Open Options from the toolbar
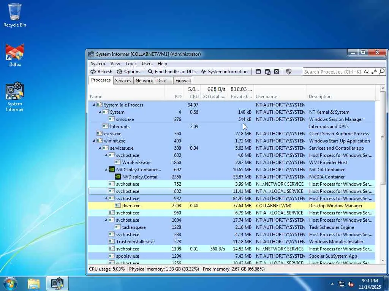Image resolution: width=389 pixels, height=291 pixels. pyautogui.click(x=128, y=72)
